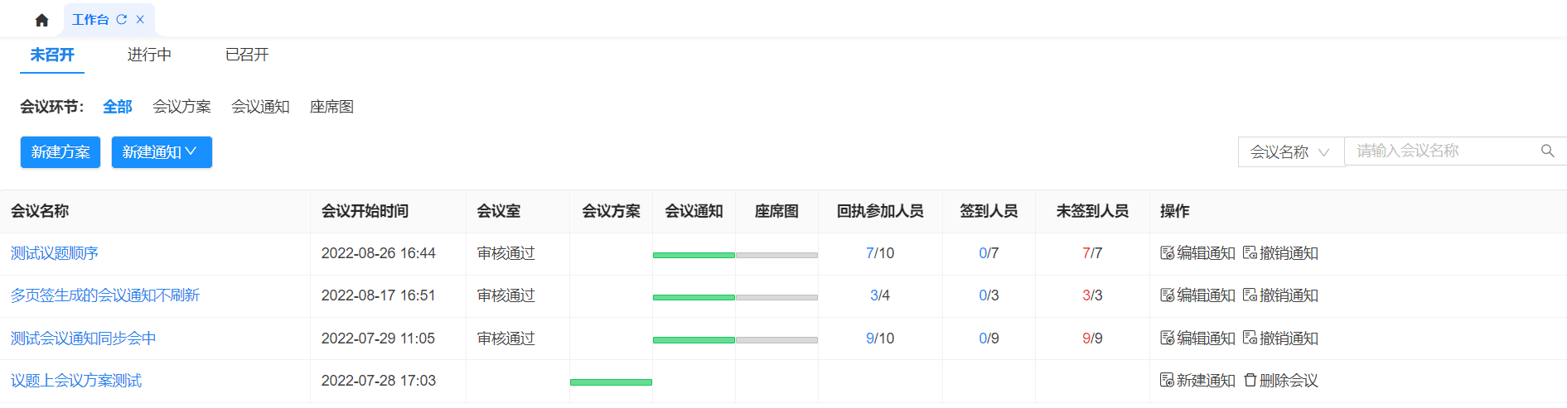Click the 会议方案 progress bar in last row
This screenshot has height=408, width=1567.
point(611,382)
